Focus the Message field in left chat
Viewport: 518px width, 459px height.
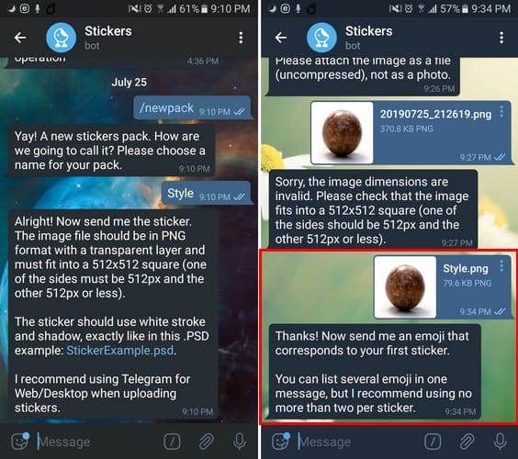point(99,442)
